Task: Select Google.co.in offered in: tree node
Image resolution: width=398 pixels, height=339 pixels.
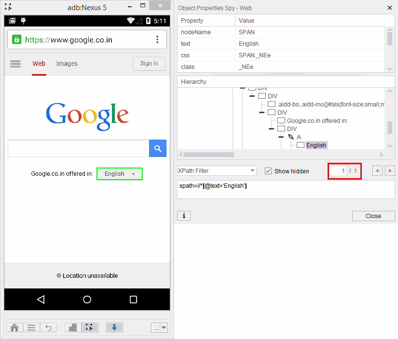Action: pyautogui.click(x=317, y=120)
